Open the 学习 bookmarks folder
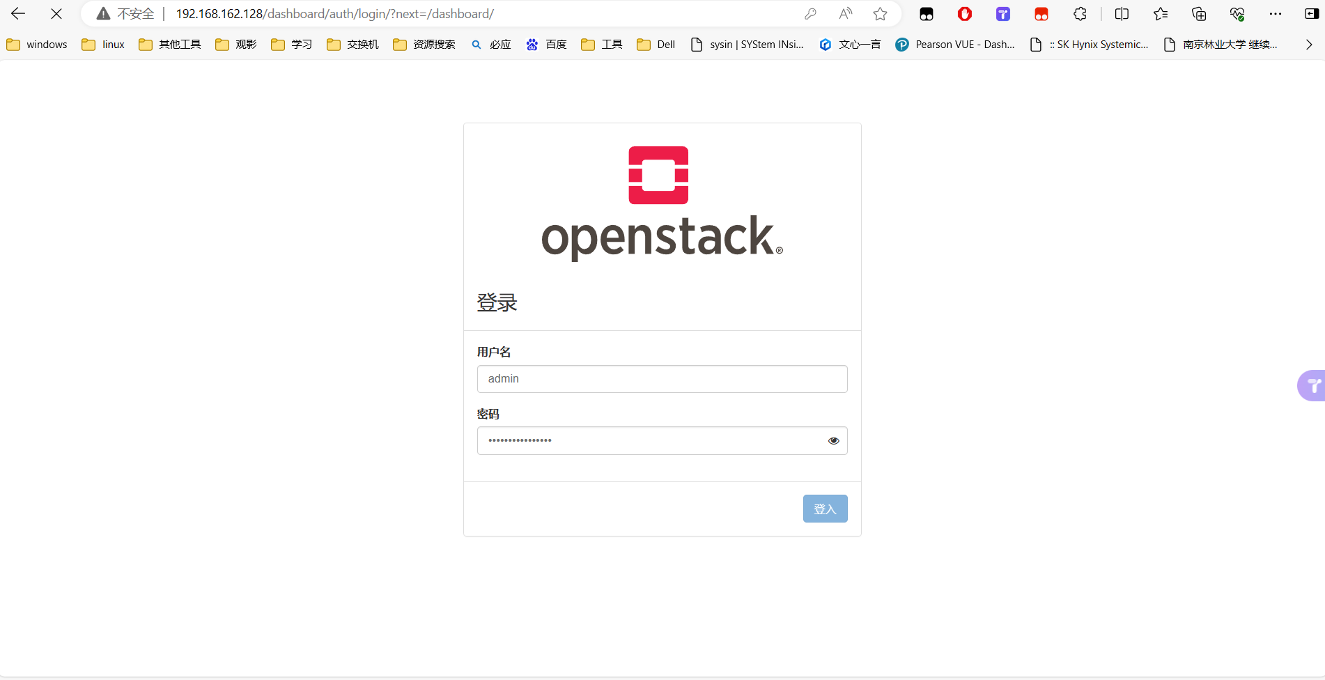This screenshot has height=680, width=1325. pyautogui.click(x=292, y=45)
